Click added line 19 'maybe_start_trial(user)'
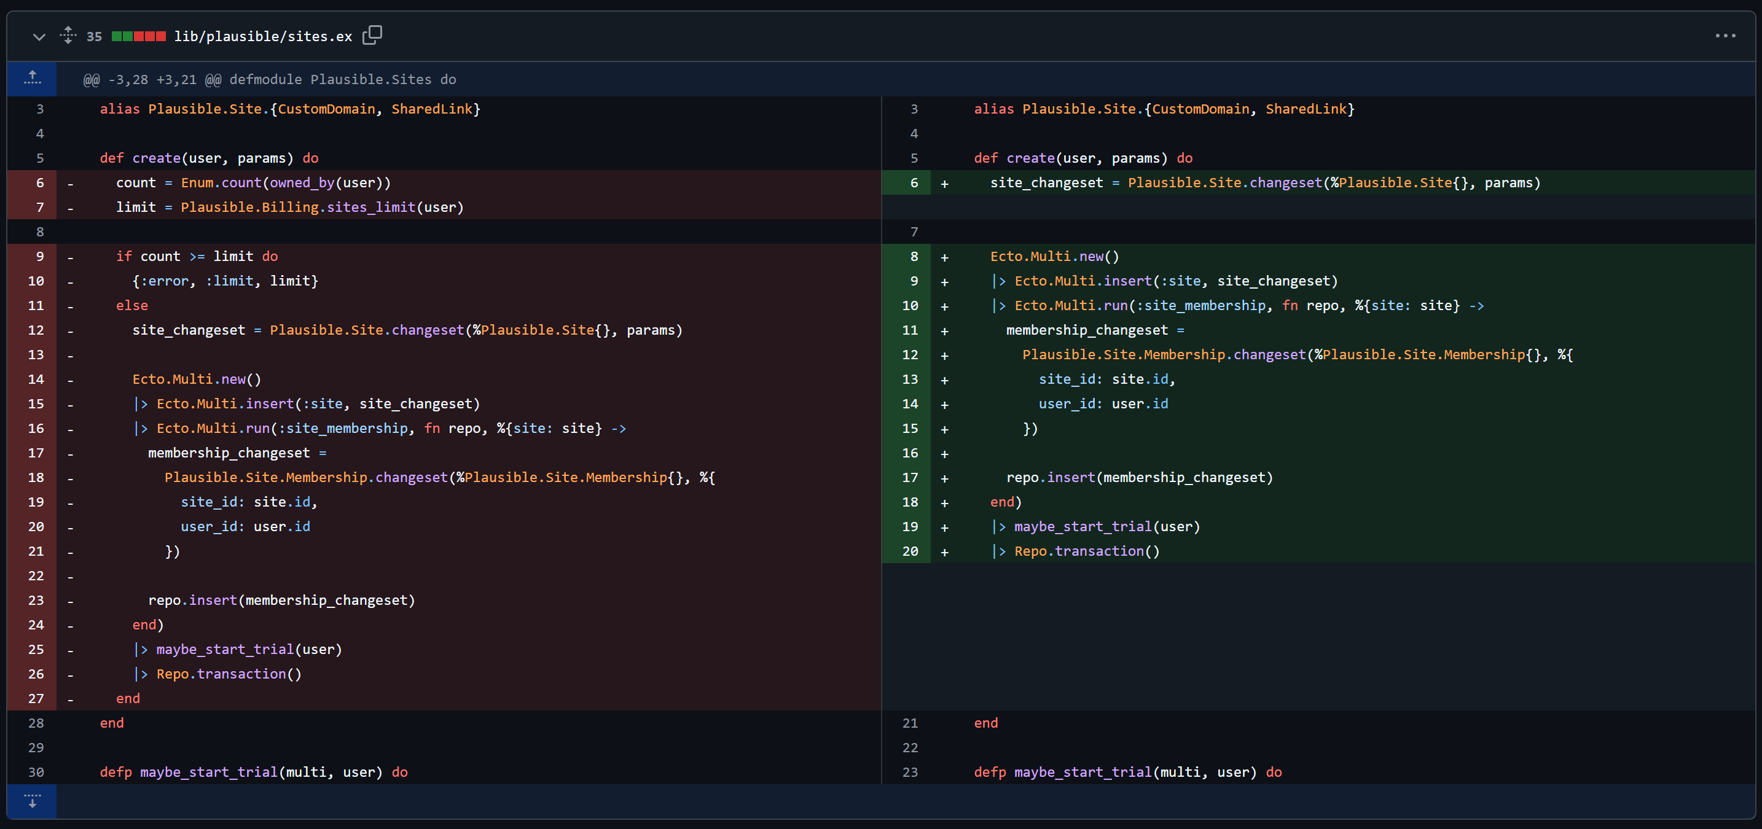 [x=1095, y=527]
